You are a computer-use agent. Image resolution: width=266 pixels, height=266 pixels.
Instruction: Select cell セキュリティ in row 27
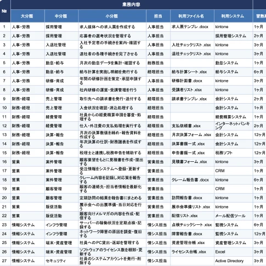[61, 261]
